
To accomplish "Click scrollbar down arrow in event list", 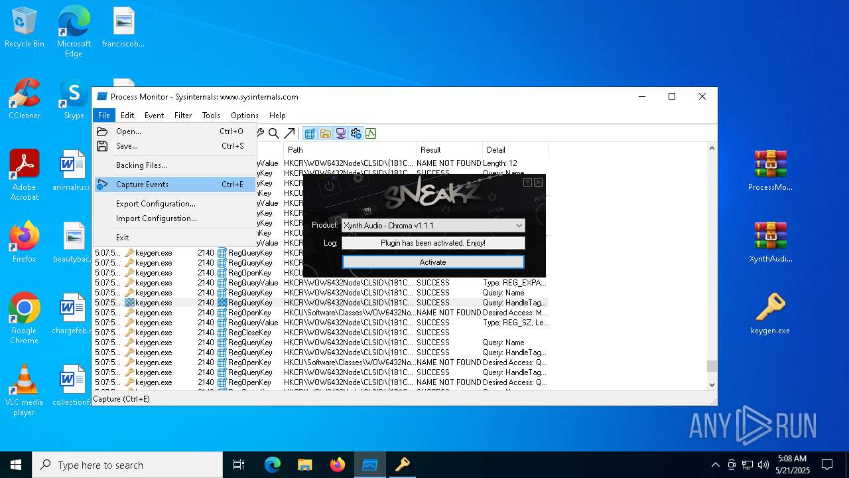I will point(712,384).
